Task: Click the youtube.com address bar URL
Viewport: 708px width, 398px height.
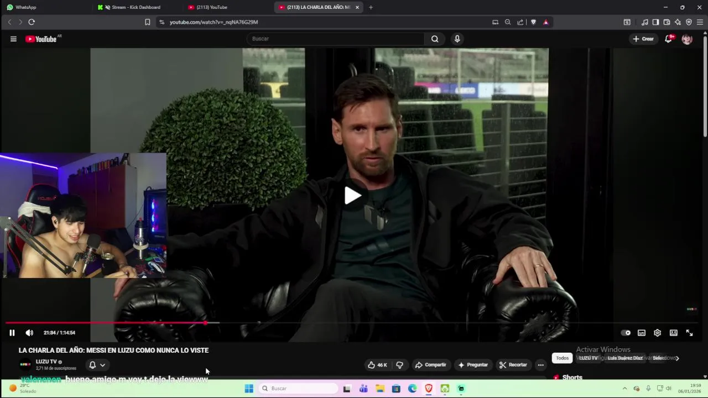Action: point(214,22)
